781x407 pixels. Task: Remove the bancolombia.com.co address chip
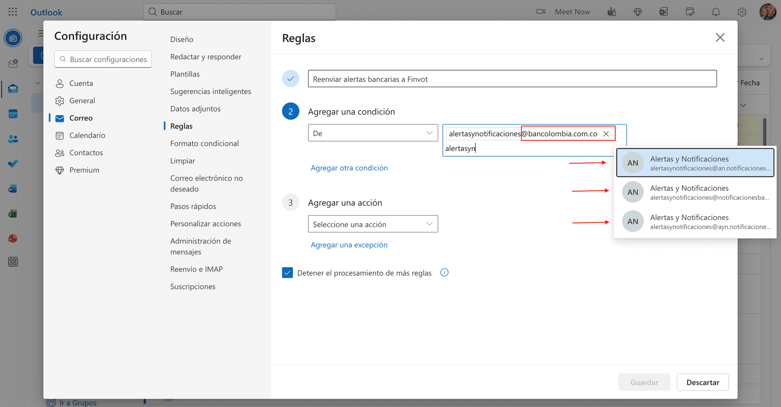[x=606, y=134]
